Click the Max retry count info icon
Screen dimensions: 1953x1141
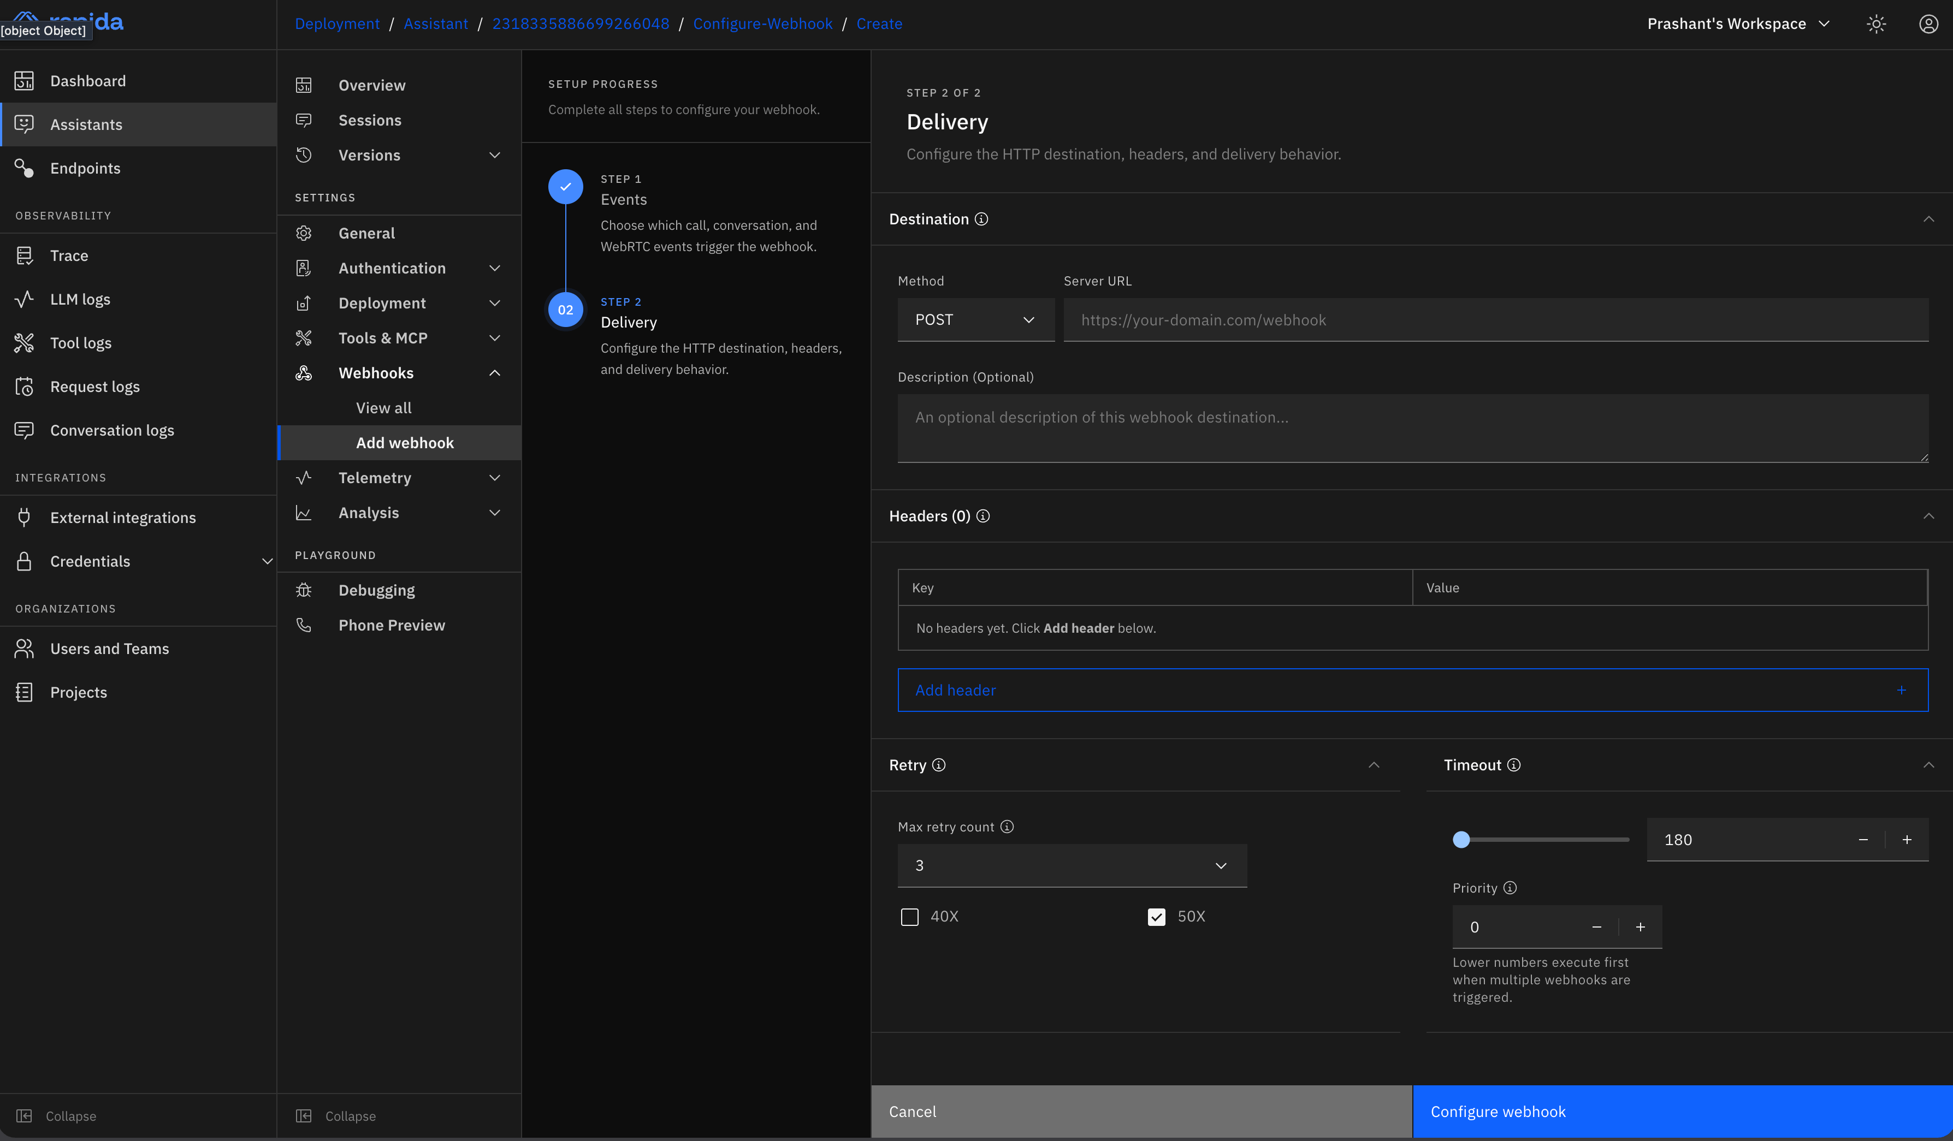point(1007,827)
